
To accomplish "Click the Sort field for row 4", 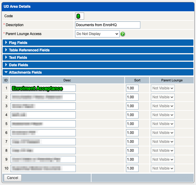I will pos(132,115).
